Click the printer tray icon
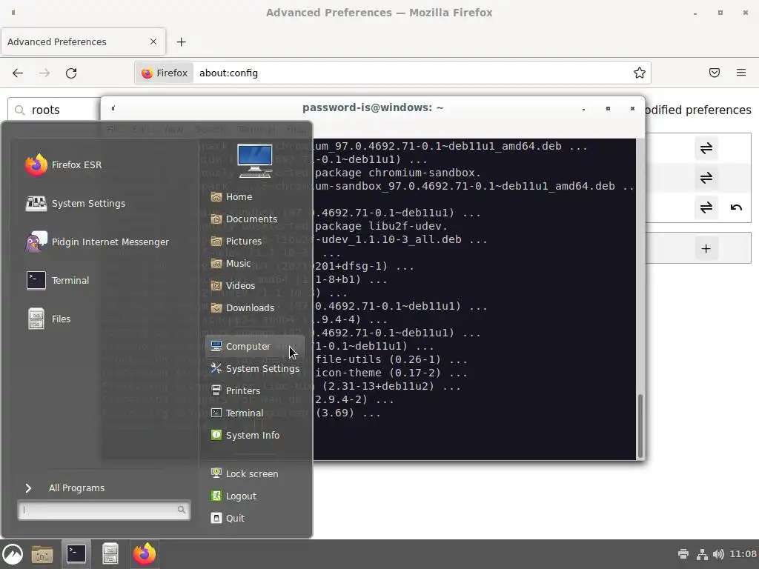 click(x=683, y=554)
